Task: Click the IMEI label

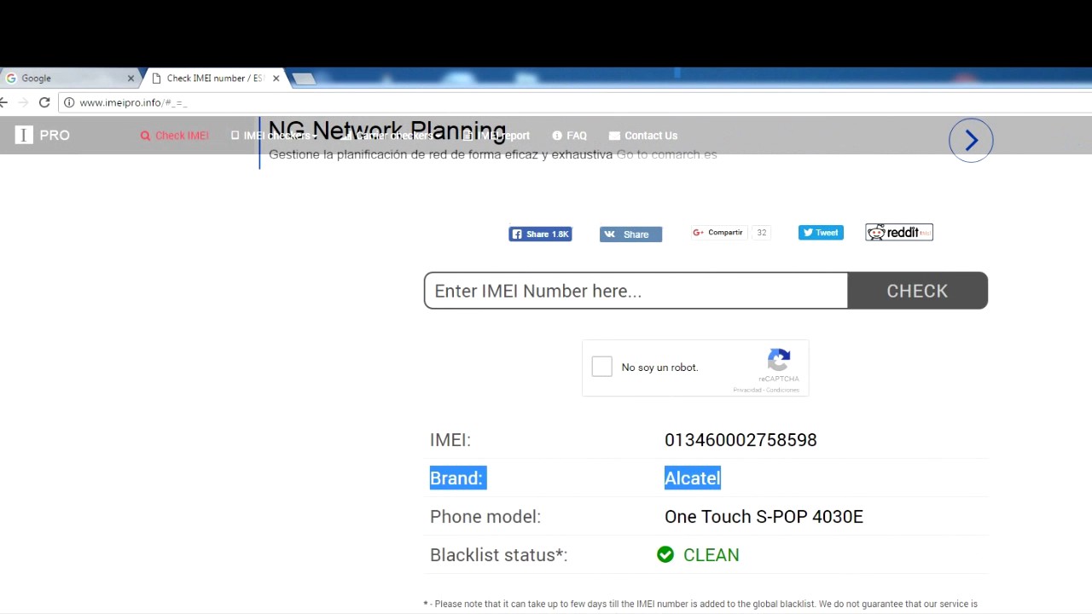Action: [450, 440]
